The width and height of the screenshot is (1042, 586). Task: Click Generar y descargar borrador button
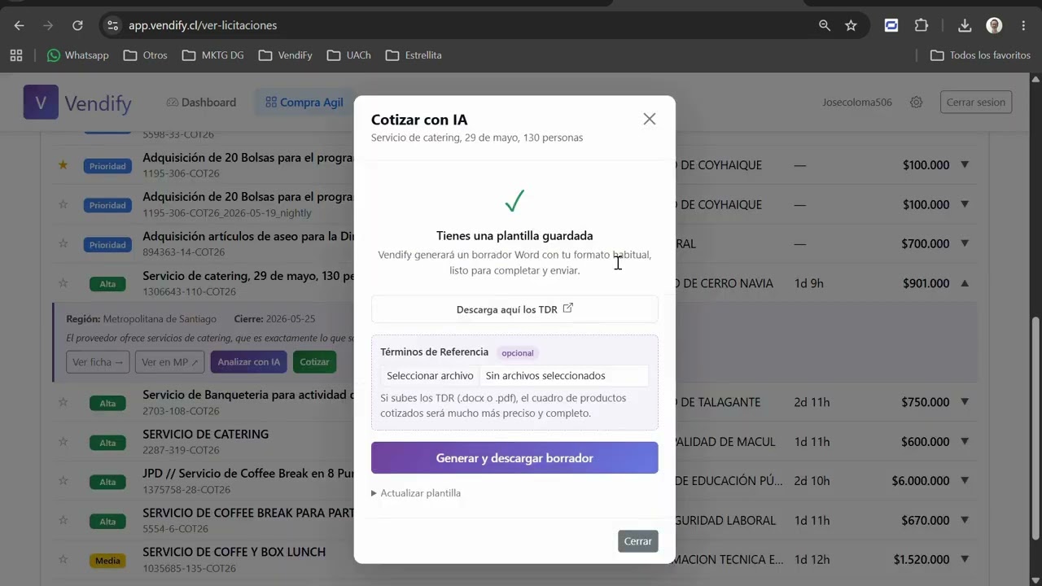tap(514, 457)
